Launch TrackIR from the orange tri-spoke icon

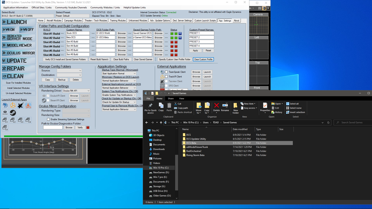(x=13, y=105)
